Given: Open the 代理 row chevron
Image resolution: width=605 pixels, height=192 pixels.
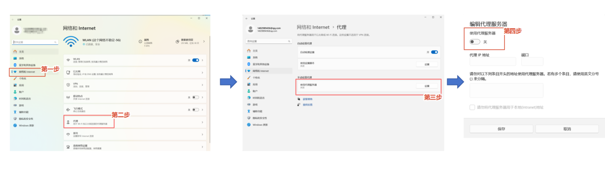Looking at the screenshot, I should (202, 122).
